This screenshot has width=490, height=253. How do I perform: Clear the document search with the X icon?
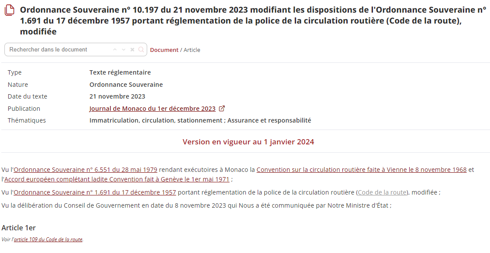click(x=132, y=50)
